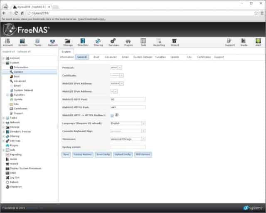This screenshot has width=266, height=213.
Task: Expand the Storage node in sidebar tree
Action: [4, 127]
